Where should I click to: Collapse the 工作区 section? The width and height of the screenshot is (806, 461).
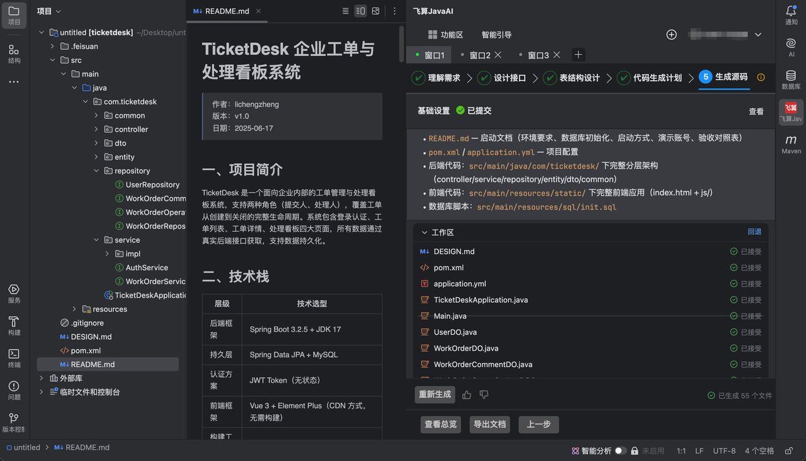[x=424, y=232]
